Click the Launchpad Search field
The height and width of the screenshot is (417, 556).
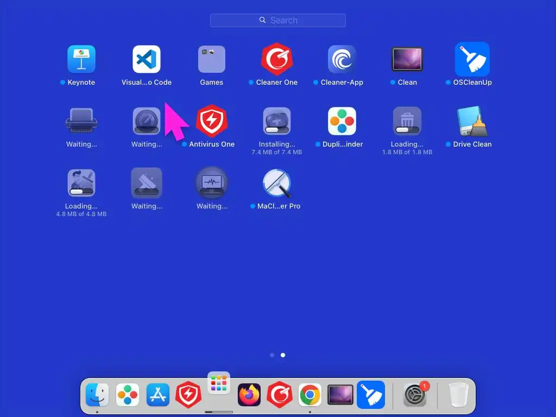(x=278, y=20)
